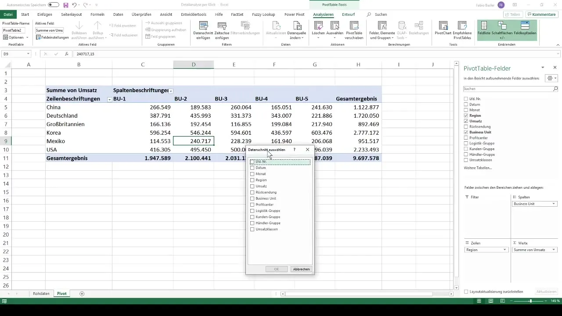Select normal view status bar icon
The height and width of the screenshot is (316, 562).
(480, 301)
